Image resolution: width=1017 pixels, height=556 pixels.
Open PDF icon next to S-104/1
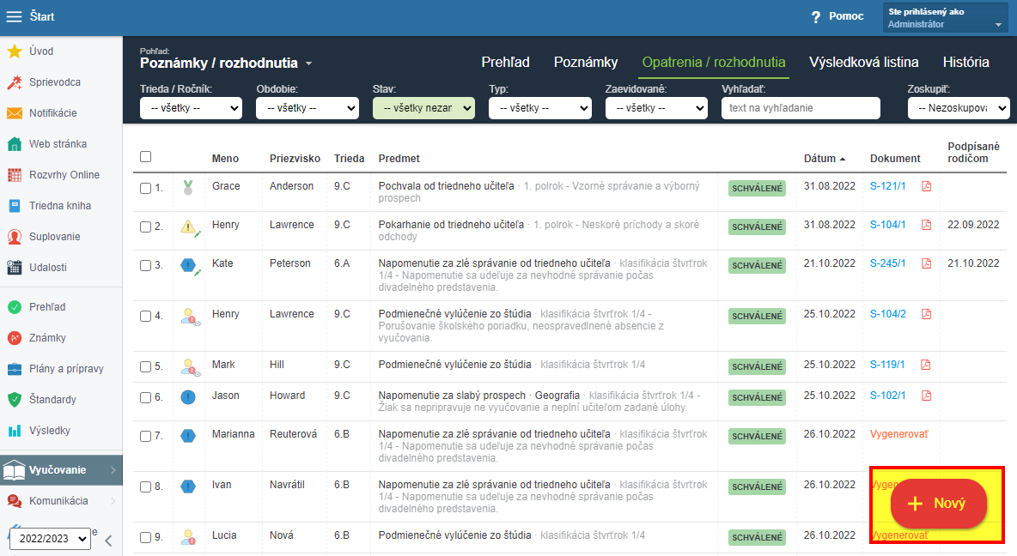click(926, 225)
